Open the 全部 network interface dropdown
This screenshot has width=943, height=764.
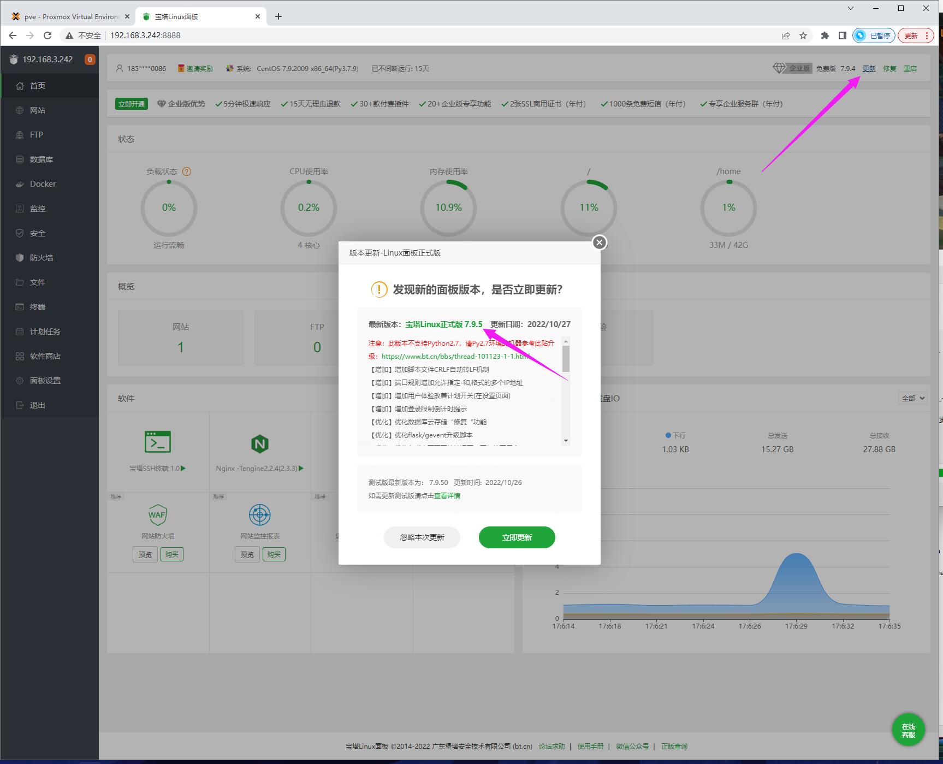[913, 398]
